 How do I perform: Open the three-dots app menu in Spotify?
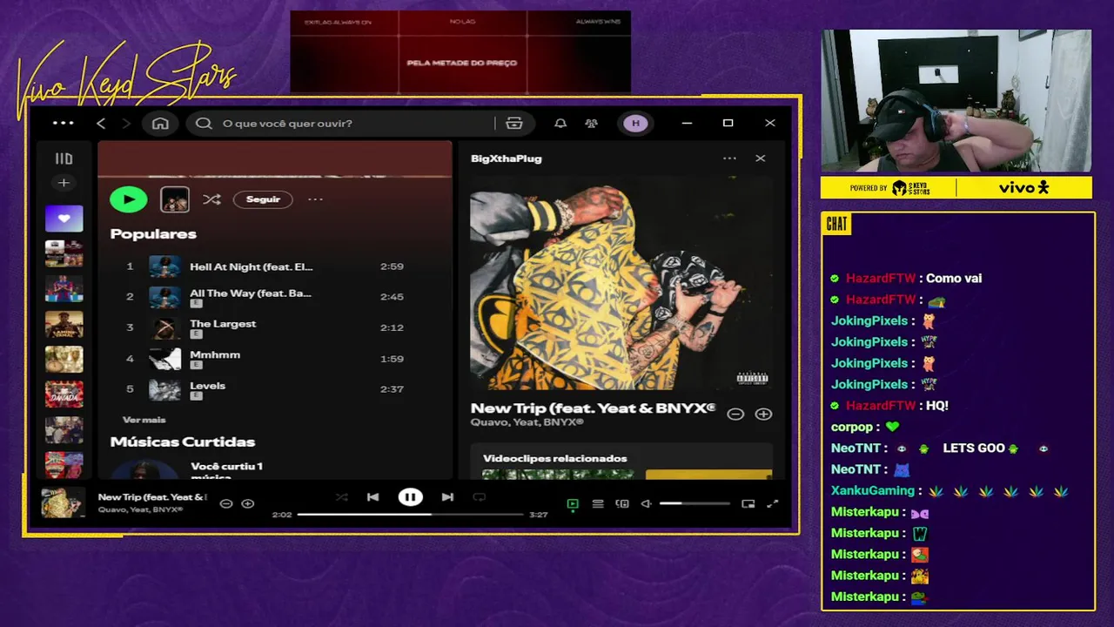[x=64, y=123]
